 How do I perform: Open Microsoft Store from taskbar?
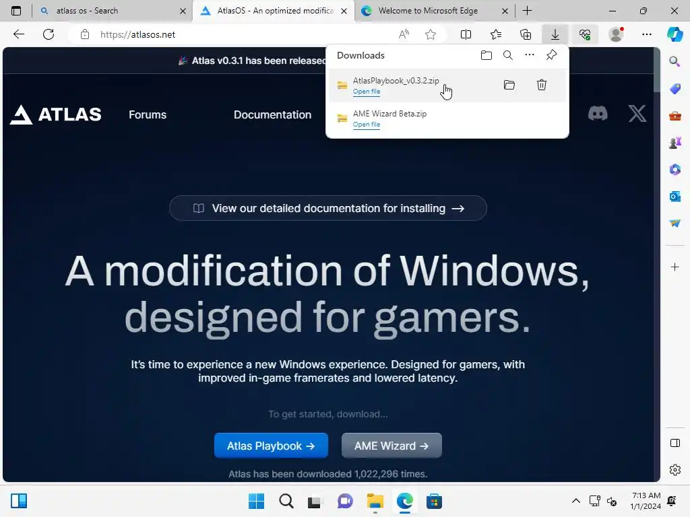[434, 501]
